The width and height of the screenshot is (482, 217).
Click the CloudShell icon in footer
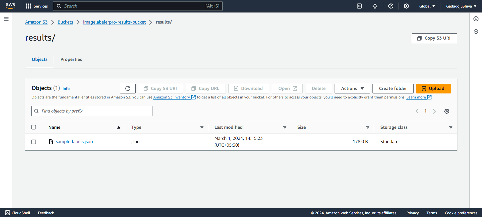click(8, 213)
